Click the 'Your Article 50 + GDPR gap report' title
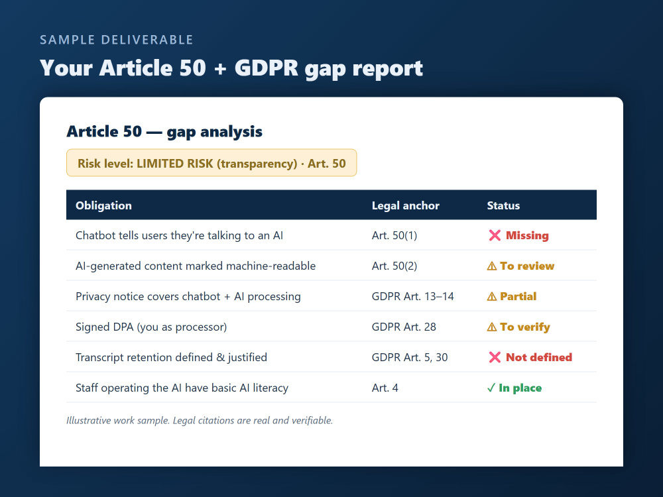The image size is (663, 497). [231, 68]
